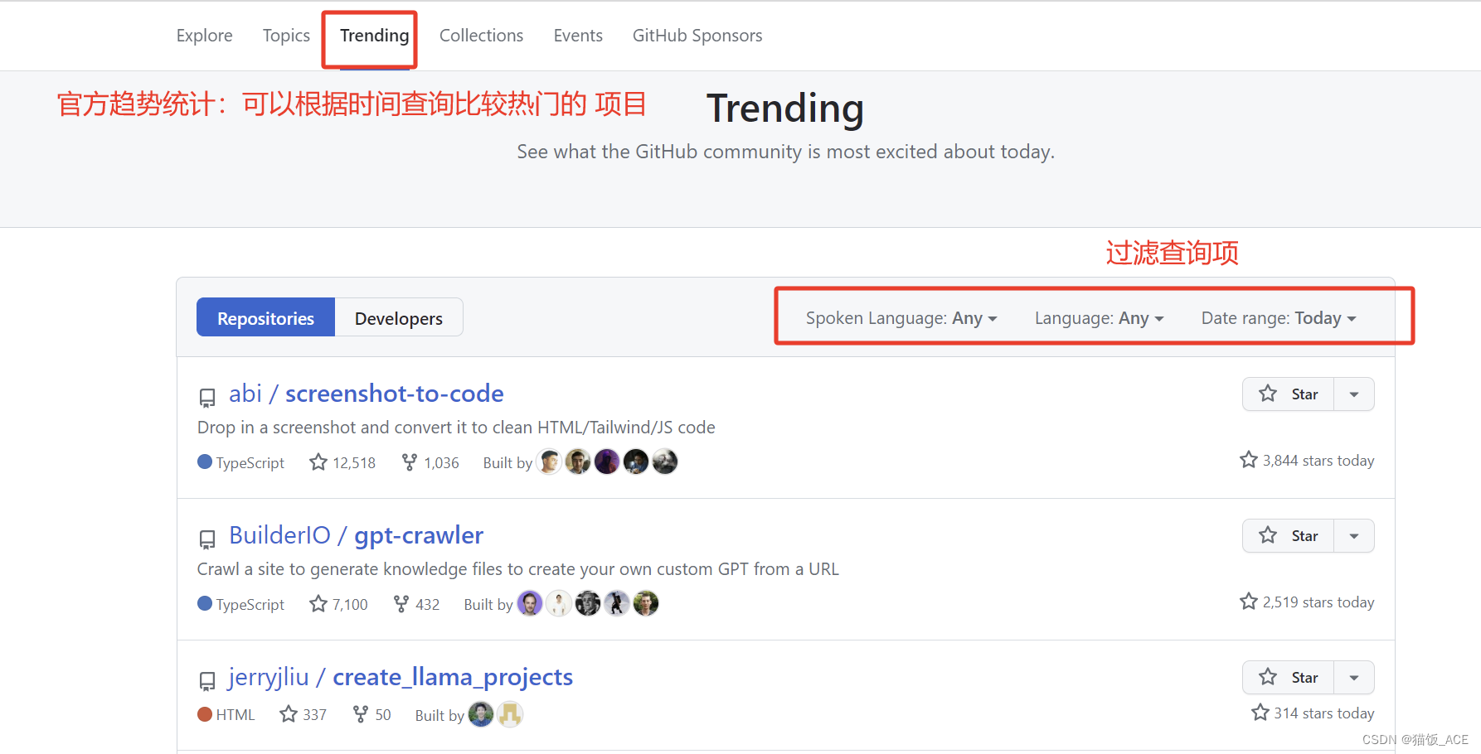The width and height of the screenshot is (1481, 754).
Task: Click '314 stars today' text
Action: point(1323,713)
